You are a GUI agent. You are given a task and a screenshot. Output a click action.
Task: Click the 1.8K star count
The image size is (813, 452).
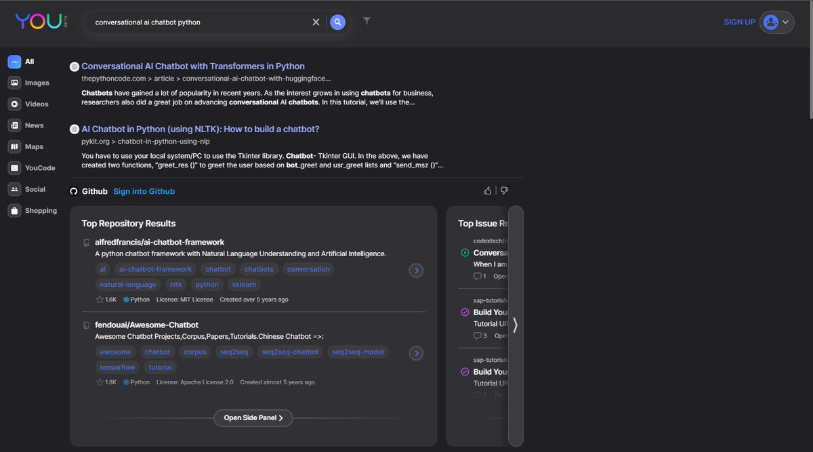[x=106, y=382]
